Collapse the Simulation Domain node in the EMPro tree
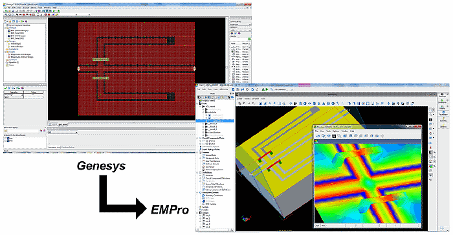The width and height of the screenshot is (453, 235). [197, 192]
